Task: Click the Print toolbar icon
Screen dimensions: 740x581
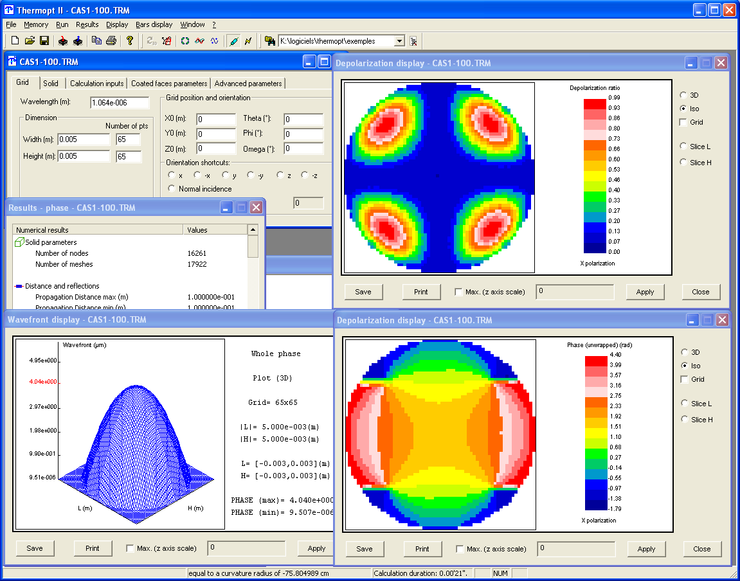Action: (x=111, y=41)
